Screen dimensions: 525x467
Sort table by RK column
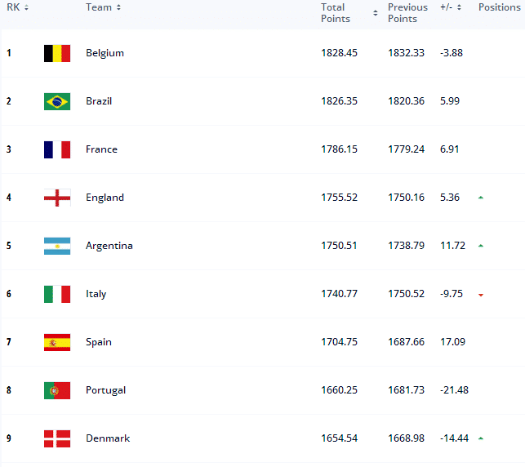17,7
